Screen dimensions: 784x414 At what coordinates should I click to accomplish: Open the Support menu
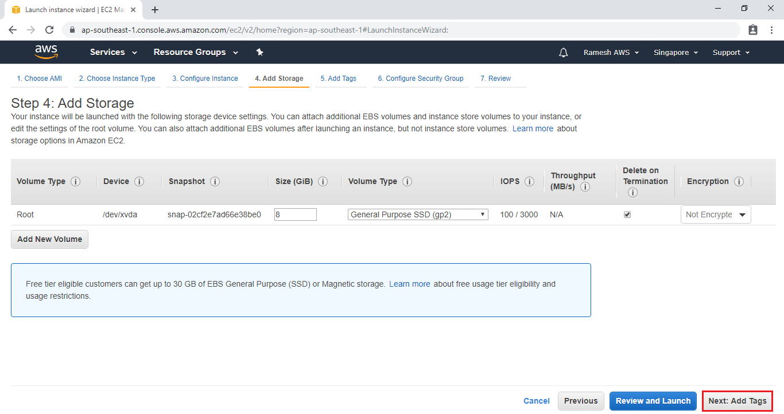(x=731, y=52)
